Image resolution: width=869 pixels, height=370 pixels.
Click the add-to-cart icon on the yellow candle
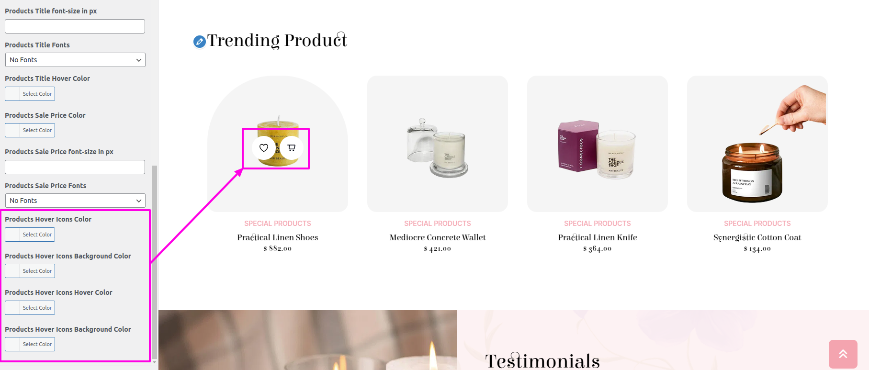292,148
